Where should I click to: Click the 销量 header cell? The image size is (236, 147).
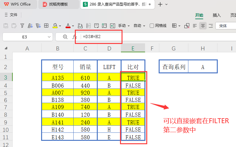[x=85, y=67]
